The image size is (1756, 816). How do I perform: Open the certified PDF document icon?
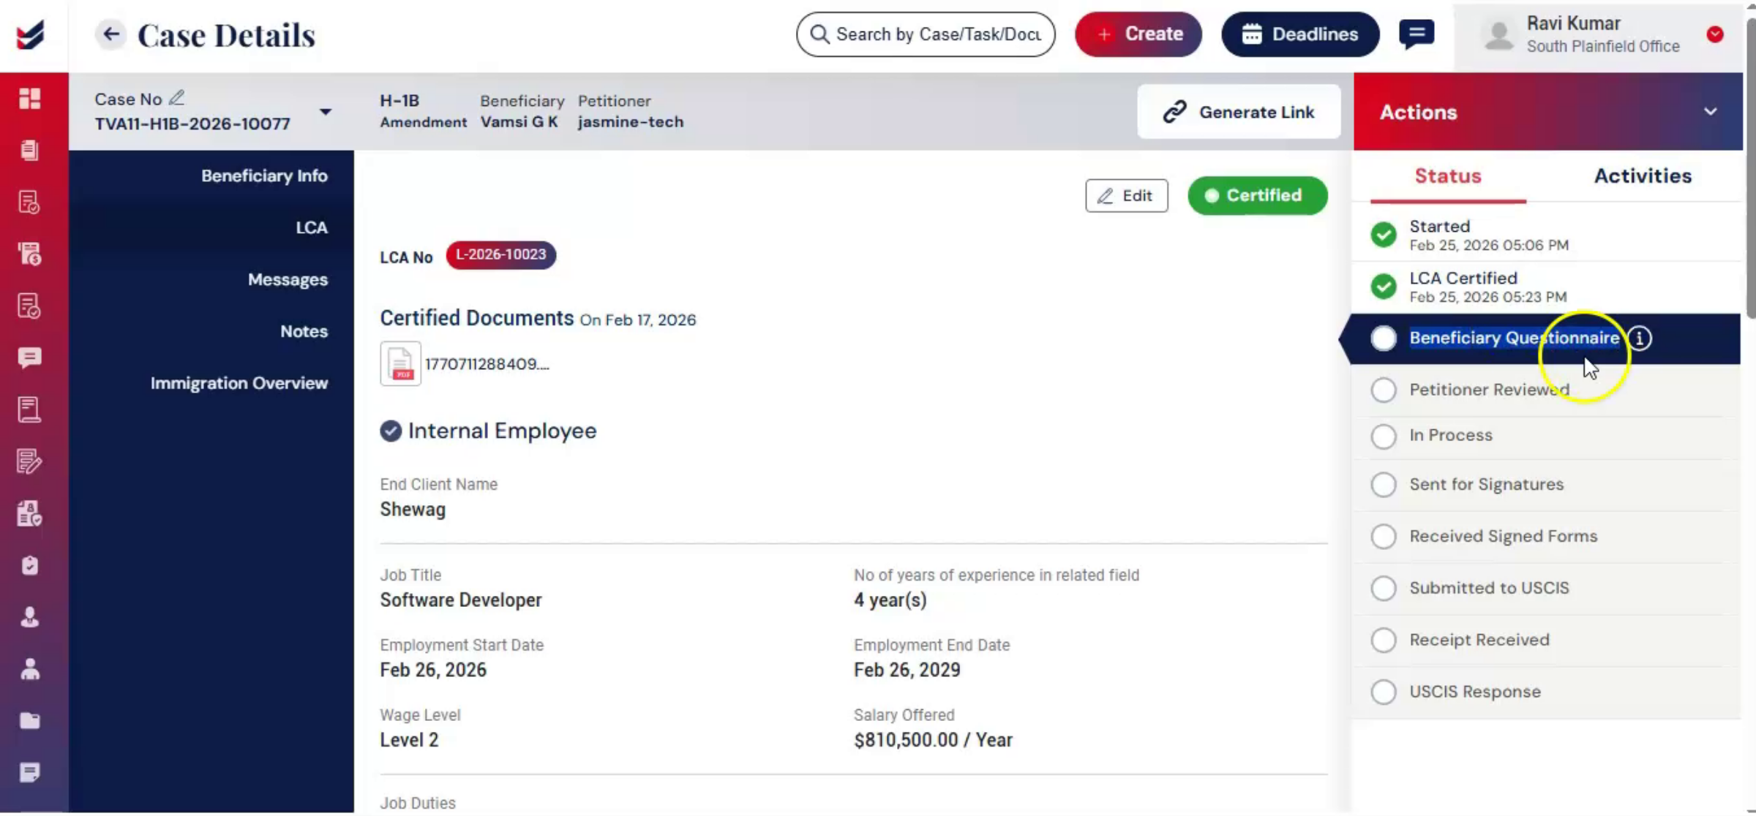point(400,363)
